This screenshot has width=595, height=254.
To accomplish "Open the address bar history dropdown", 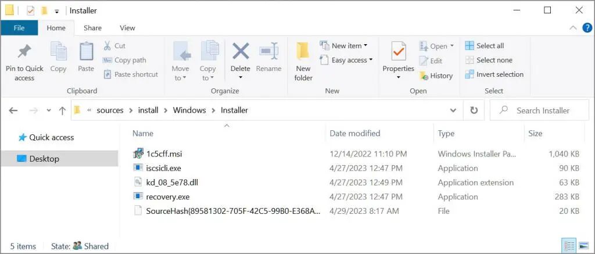I will [453, 110].
